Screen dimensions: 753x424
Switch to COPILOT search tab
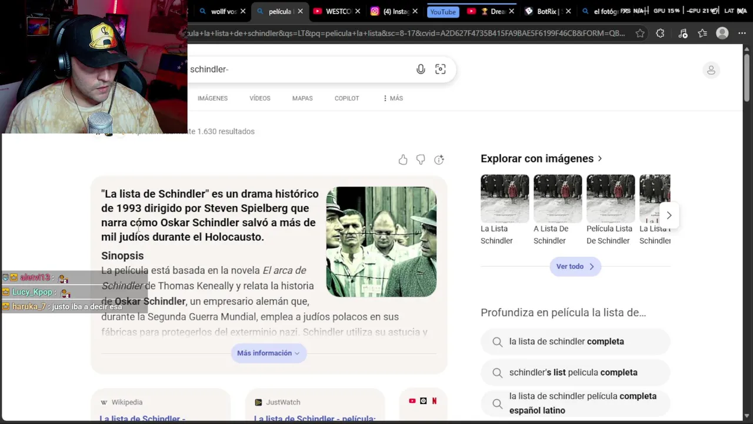346,98
